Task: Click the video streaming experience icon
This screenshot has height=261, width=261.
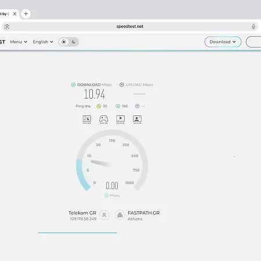Action: click(121, 119)
